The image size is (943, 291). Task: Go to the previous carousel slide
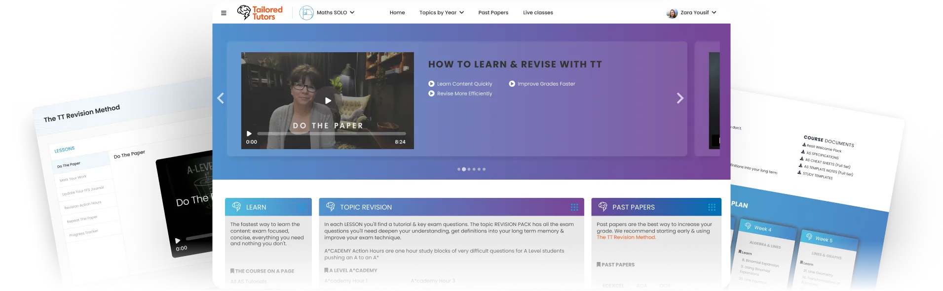coord(221,98)
